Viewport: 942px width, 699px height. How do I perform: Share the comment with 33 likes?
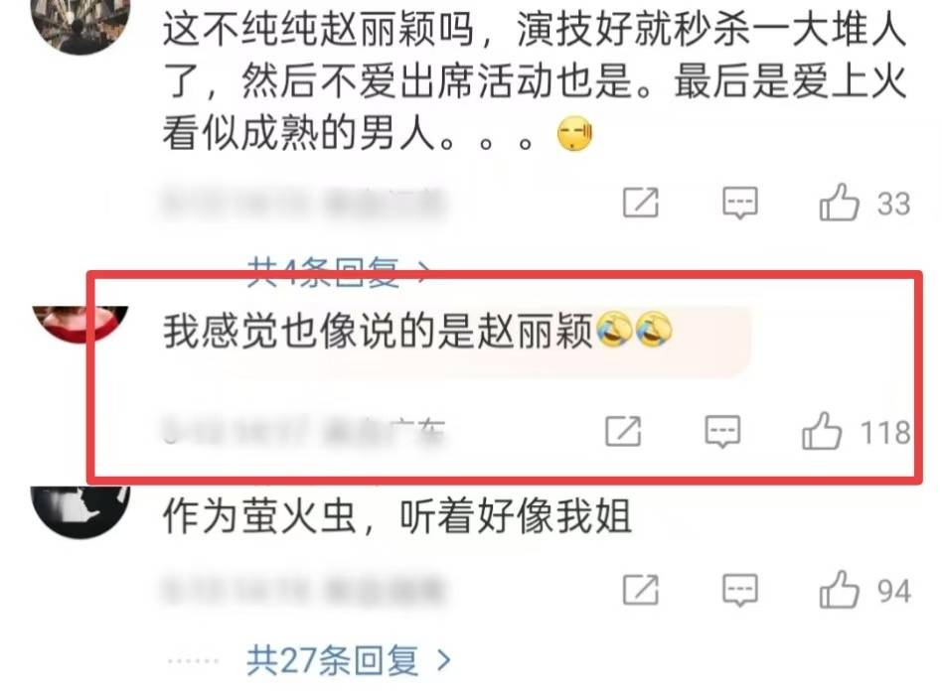[640, 203]
